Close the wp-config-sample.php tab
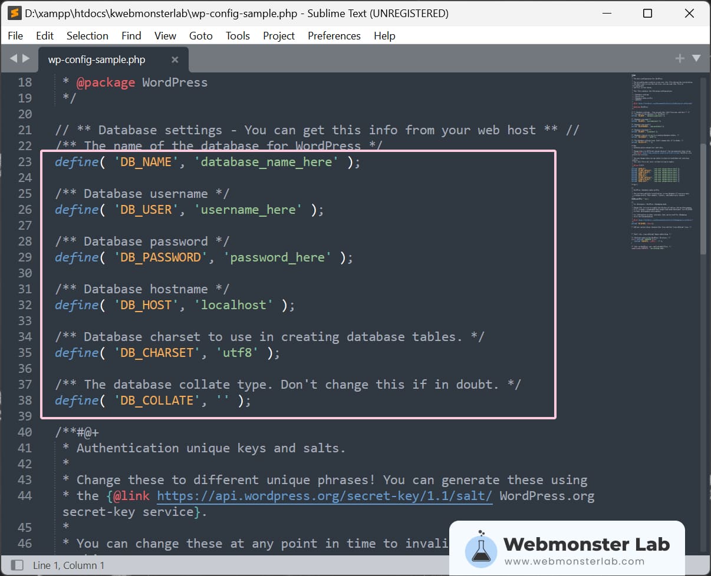Screen dimensions: 711x576 pyautogui.click(x=175, y=59)
